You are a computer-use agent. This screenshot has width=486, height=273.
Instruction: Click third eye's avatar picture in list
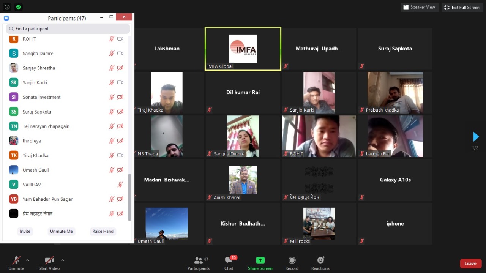pyautogui.click(x=14, y=141)
